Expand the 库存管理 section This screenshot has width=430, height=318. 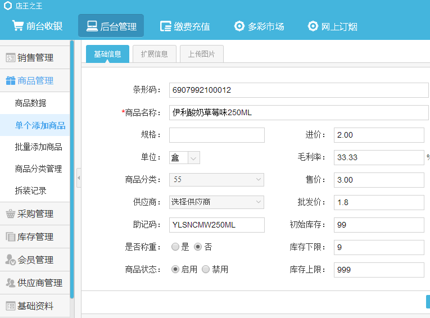click(35, 237)
